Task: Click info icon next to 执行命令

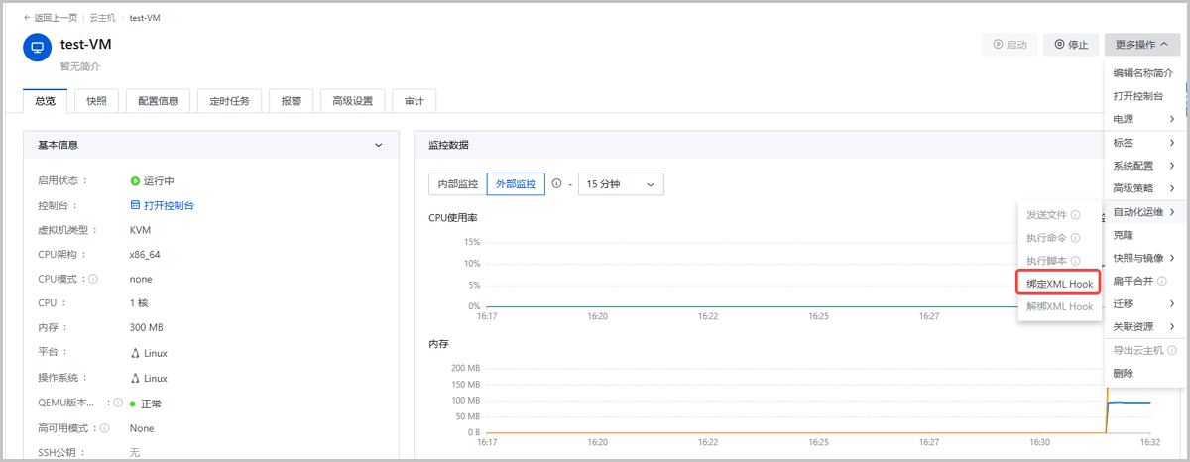Action: 1075,238
